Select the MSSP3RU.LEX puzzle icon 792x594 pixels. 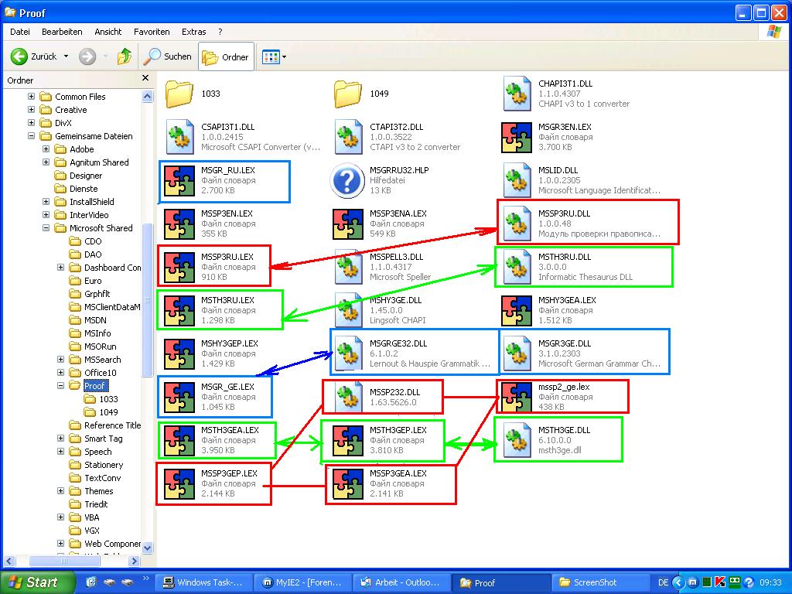(179, 267)
